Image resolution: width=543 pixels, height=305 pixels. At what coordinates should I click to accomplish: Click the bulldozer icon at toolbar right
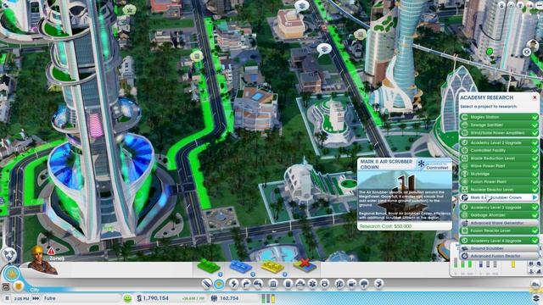[x=535, y=285]
